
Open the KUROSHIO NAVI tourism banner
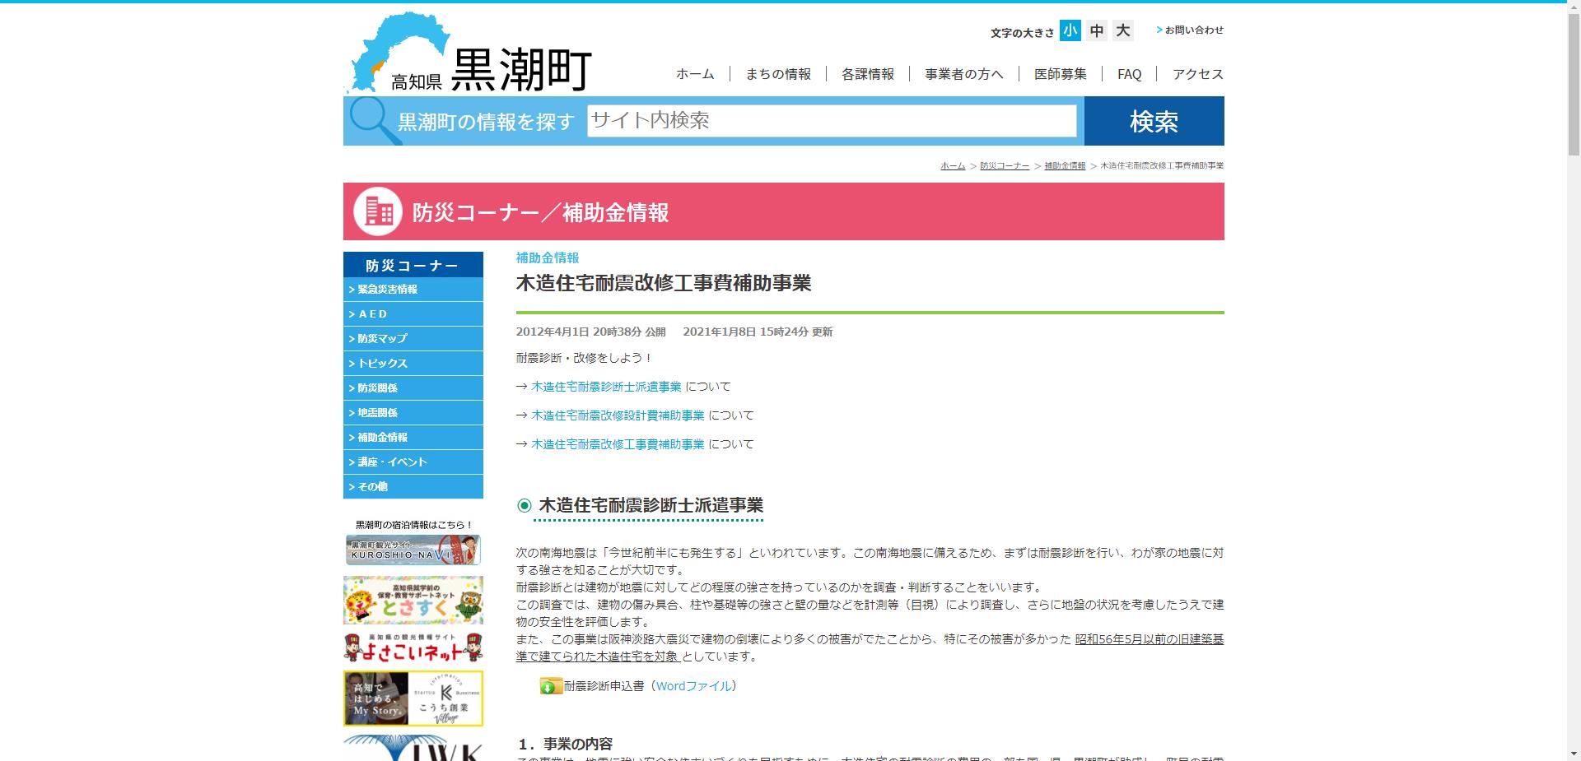(412, 550)
